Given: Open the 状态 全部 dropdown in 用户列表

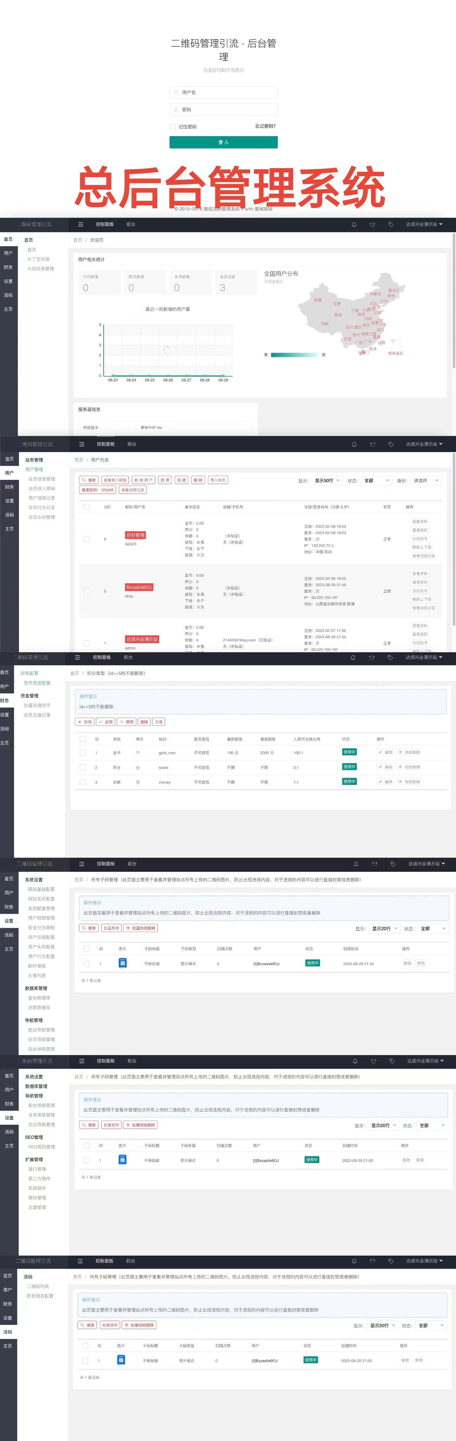Looking at the screenshot, I should (377, 481).
